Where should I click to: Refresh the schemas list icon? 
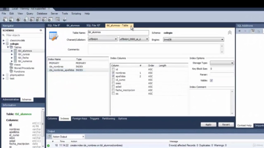pos(41,30)
